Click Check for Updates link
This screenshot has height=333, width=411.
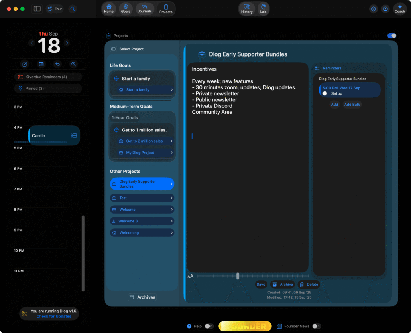point(54,316)
